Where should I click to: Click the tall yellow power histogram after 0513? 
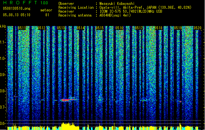(x=70, y=126)
